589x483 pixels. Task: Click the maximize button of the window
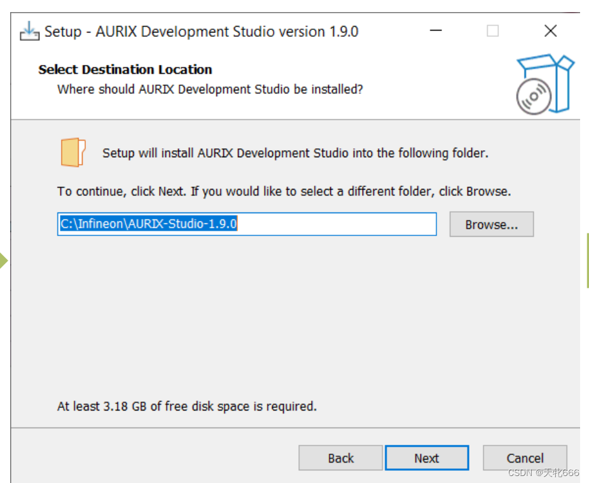point(492,31)
